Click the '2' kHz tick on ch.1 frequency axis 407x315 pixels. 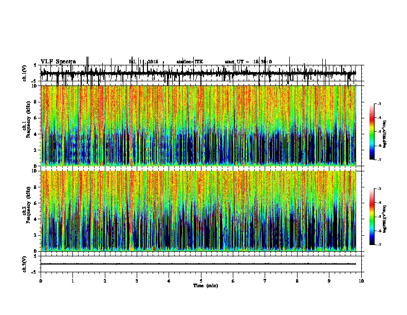point(36,150)
